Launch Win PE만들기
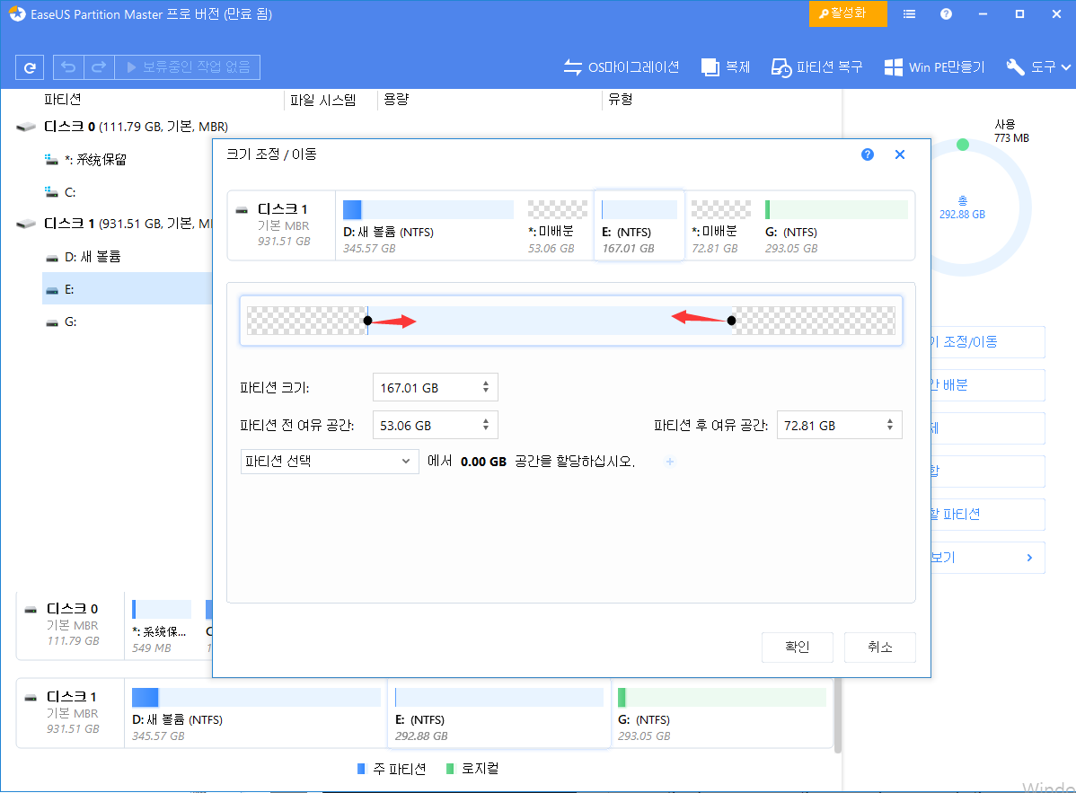The width and height of the screenshot is (1076, 793). [x=934, y=66]
